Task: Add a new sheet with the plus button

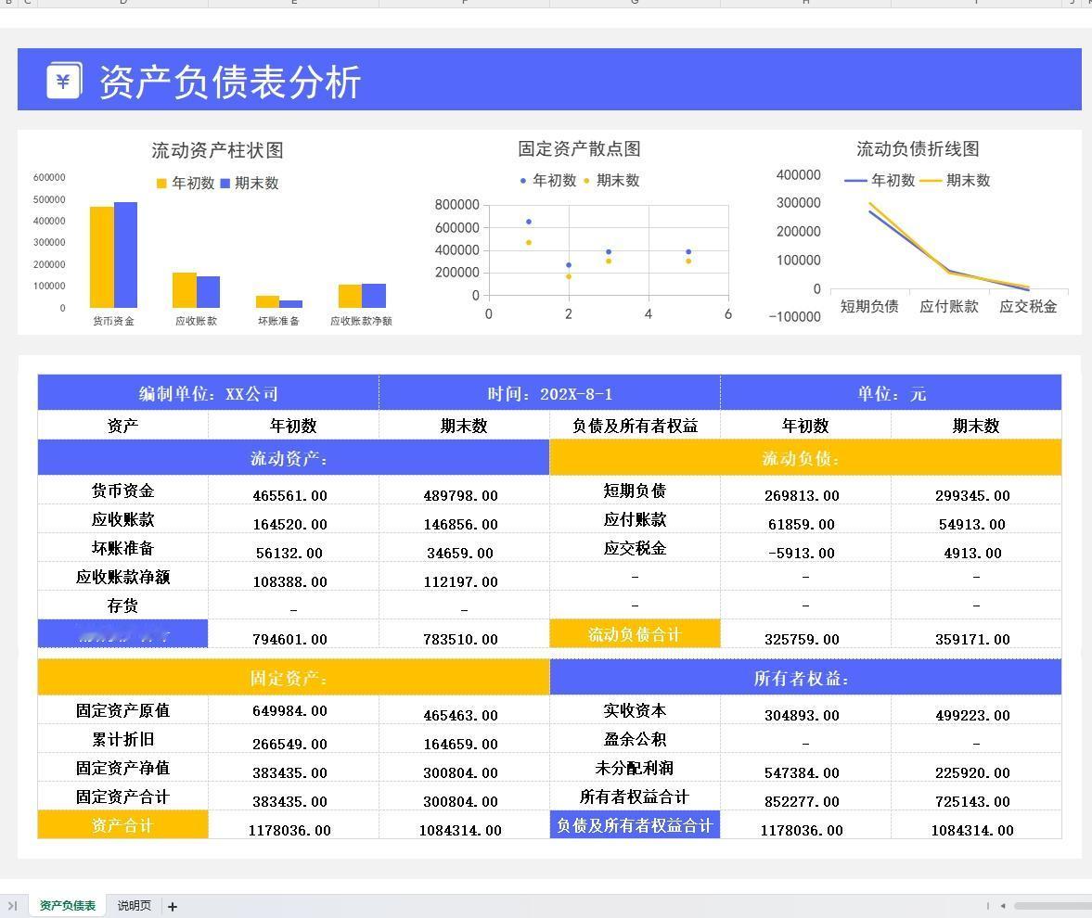Action: (173, 906)
